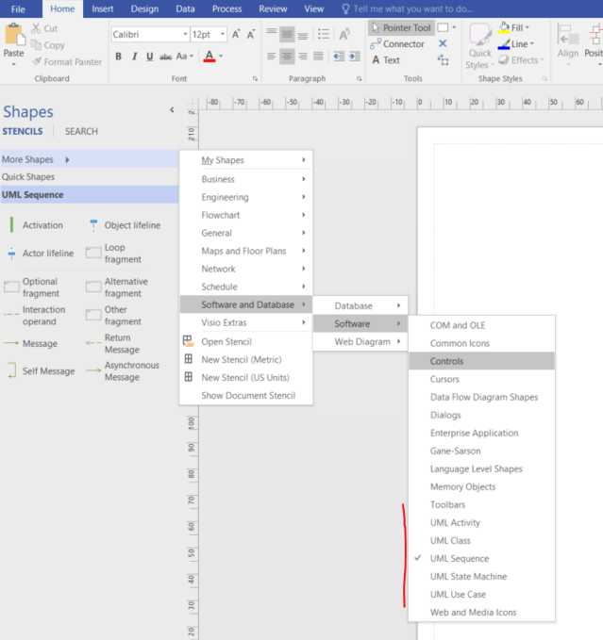Screen dimensions: 603x640
Task: Open the Insert ribbon tab
Action: click(102, 8)
